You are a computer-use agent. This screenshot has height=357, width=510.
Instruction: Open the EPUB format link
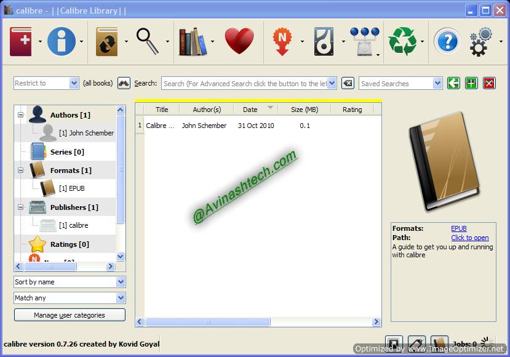click(458, 228)
